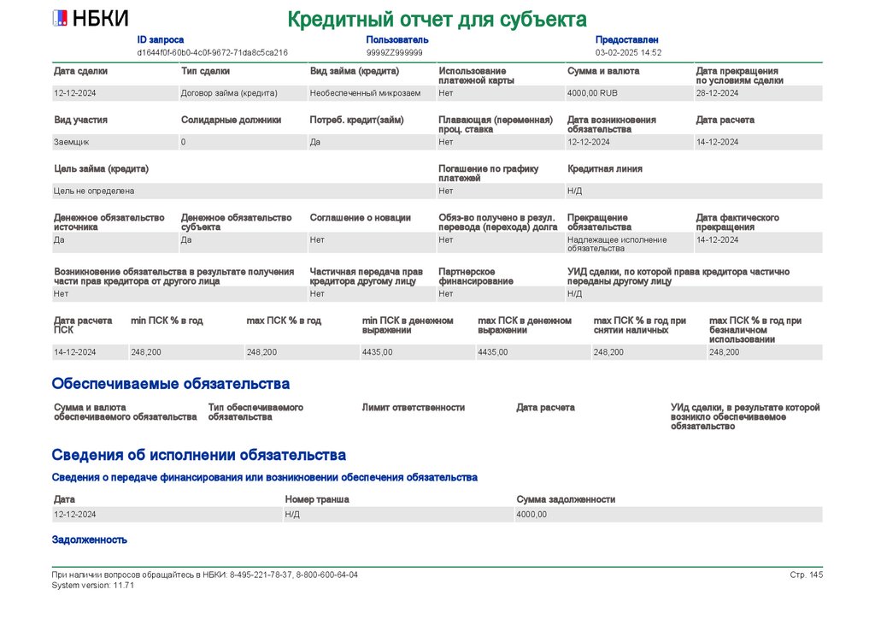Click the Цель не определена field

[x=244, y=191]
